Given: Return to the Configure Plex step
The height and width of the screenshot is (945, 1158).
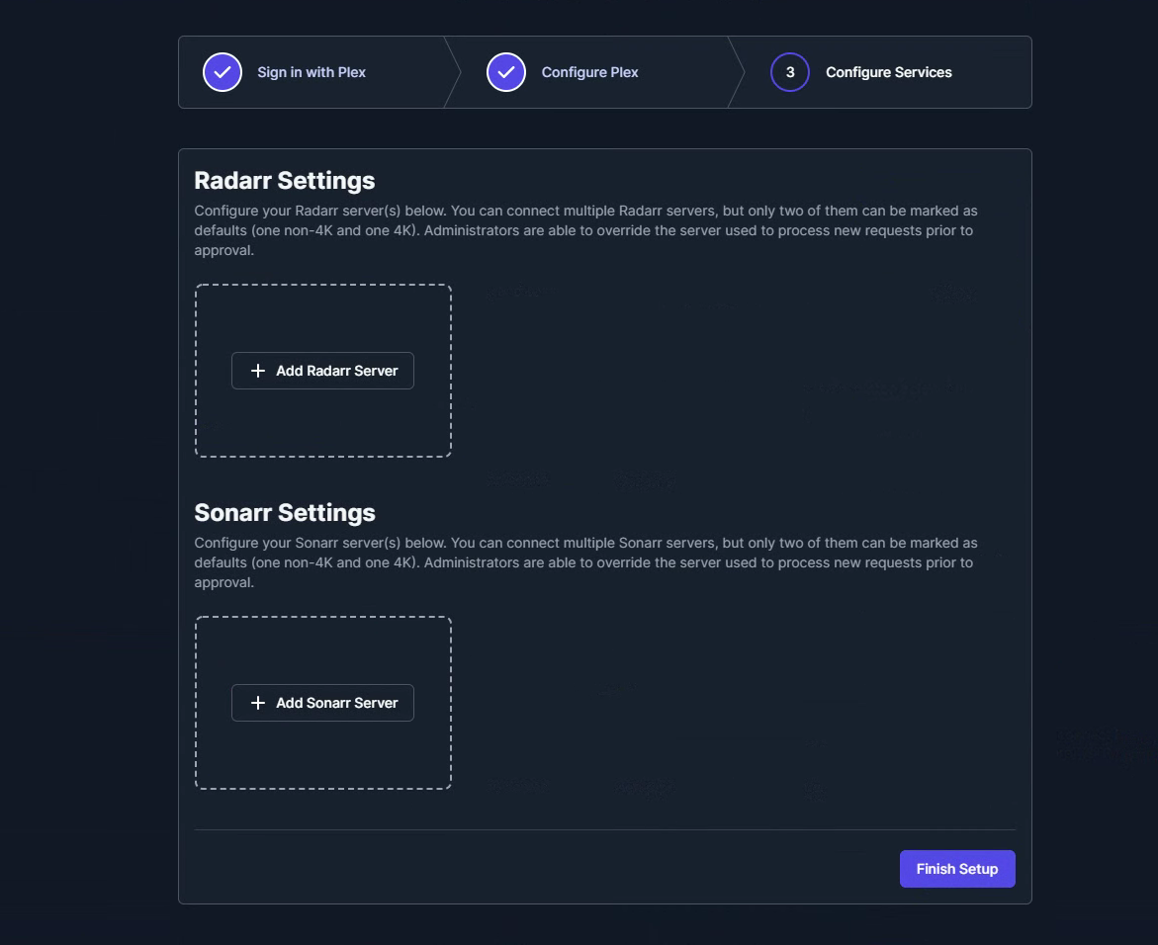Looking at the screenshot, I should coord(589,72).
